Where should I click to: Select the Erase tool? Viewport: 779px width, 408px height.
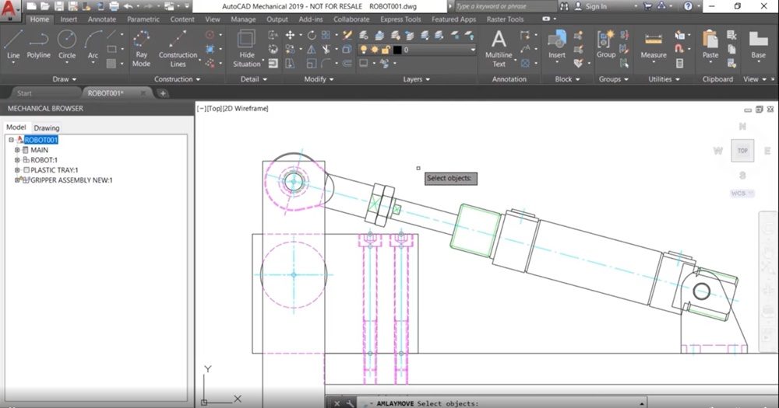pyautogui.click(x=347, y=35)
